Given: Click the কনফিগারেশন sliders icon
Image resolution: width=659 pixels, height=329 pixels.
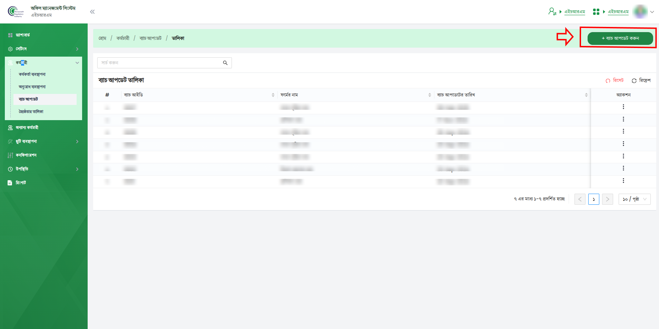Looking at the screenshot, I should pos(10,155).
